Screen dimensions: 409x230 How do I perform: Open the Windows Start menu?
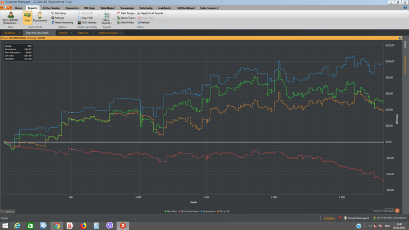(x=5, y=225)
